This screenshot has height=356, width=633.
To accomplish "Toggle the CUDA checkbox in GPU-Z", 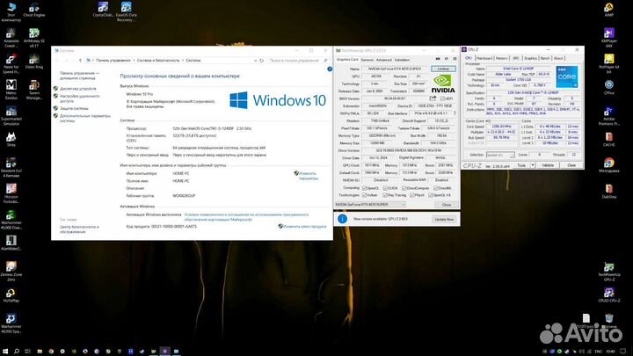I will click(x=385, y=188).
